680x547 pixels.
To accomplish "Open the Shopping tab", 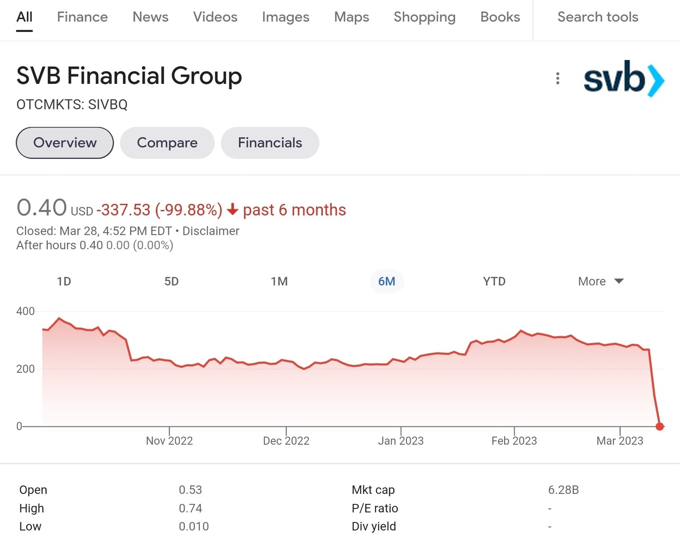I will [x=424, y=17].
